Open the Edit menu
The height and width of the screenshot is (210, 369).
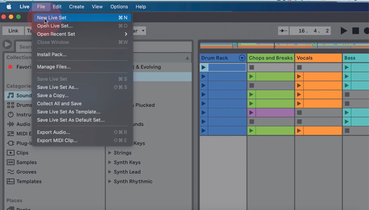click(x=57, y=6)
